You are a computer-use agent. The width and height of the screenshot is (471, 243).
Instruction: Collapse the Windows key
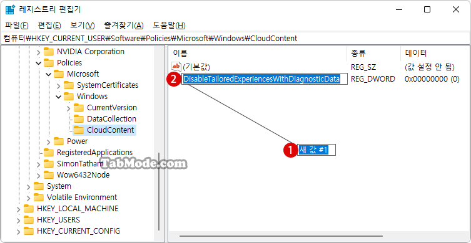(59, 97)
